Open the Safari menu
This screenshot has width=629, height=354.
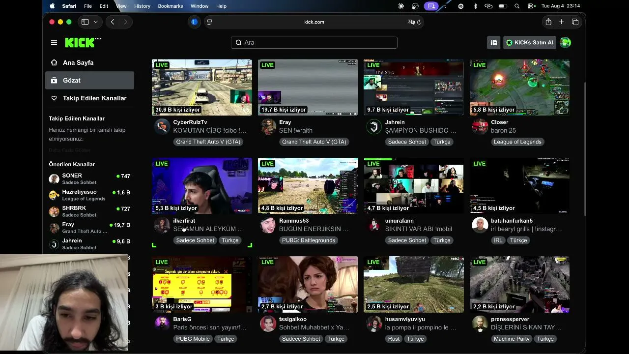69,6
